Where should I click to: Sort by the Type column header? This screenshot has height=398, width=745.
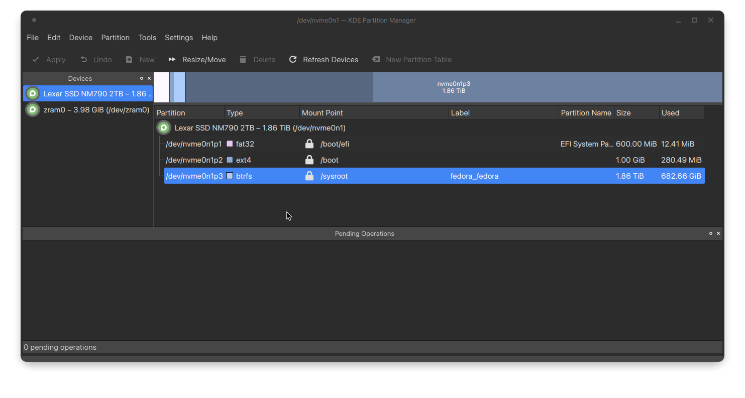point(262,113)
